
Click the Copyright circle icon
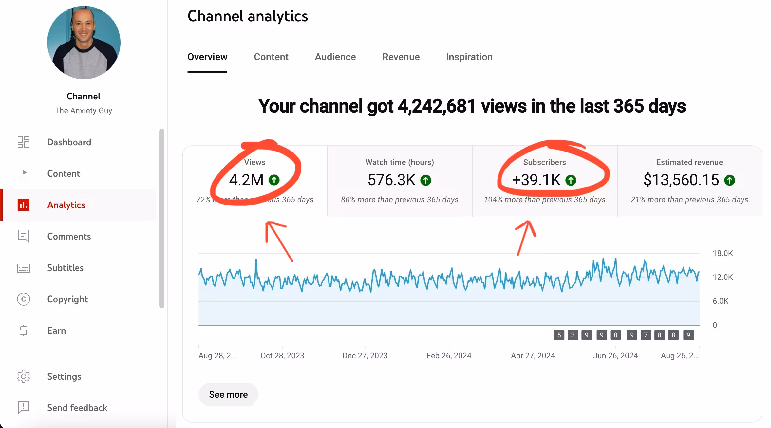click(24, 299)
